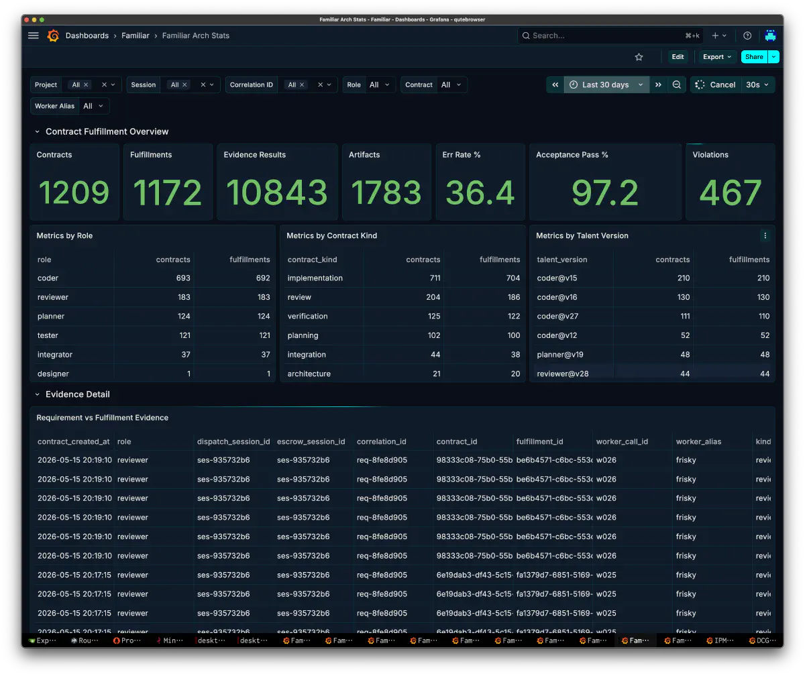The image size is (805, 676).
Task: Remove the All chip from Session filter
Action: point(184,85)
